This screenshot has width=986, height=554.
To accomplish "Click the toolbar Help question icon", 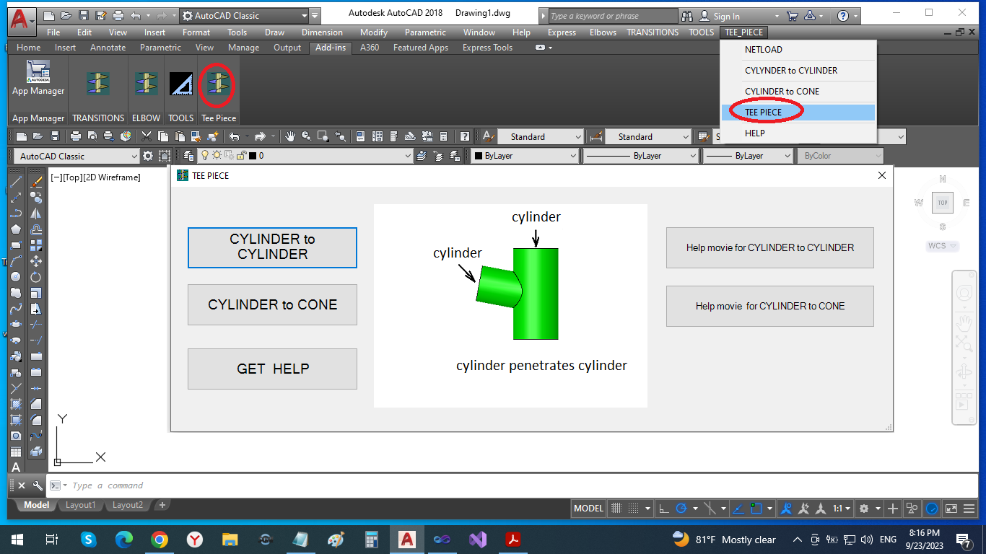I will 465,136.
